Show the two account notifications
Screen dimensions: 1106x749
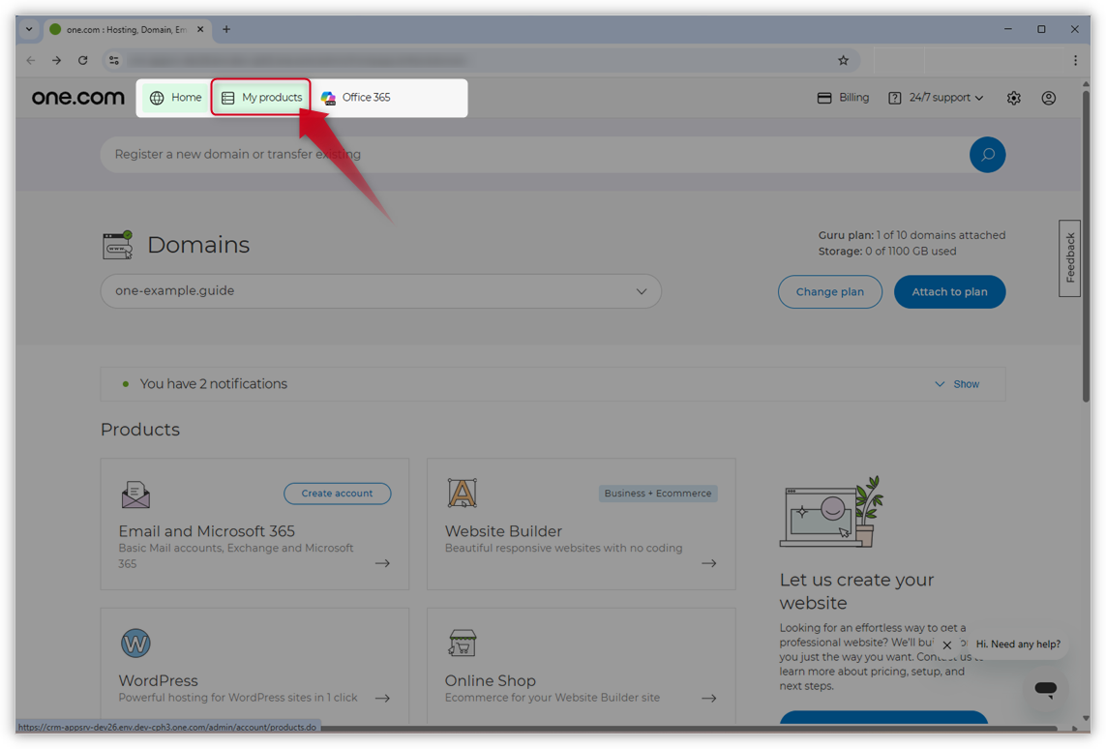[x=957, y=383]
